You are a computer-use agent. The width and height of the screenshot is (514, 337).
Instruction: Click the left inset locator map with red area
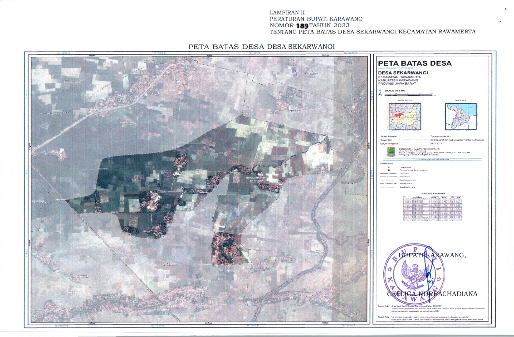405,116
